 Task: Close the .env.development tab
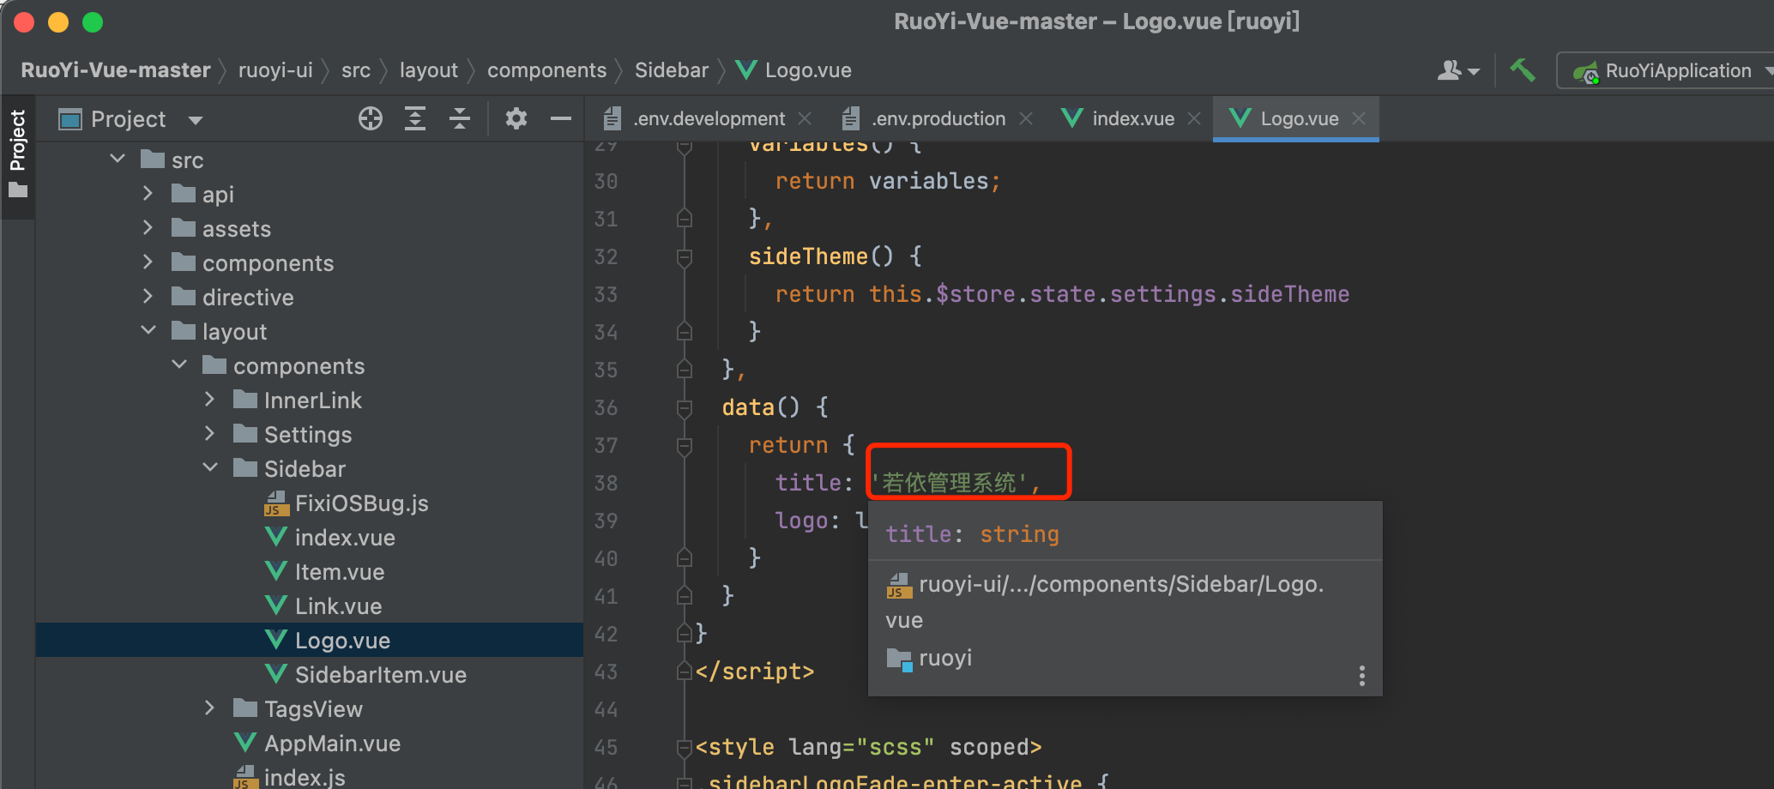pyautogui.click(x=805, y=118)
